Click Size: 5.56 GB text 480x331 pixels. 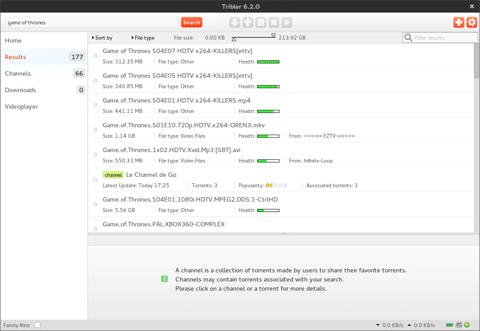[x=119, y=210]
